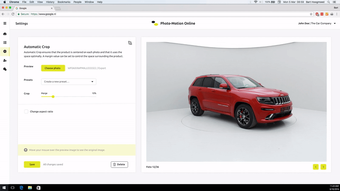Open the hamburger menu in the sidebar
This screenshot has width=340, height=191.
tap(5, 23)
